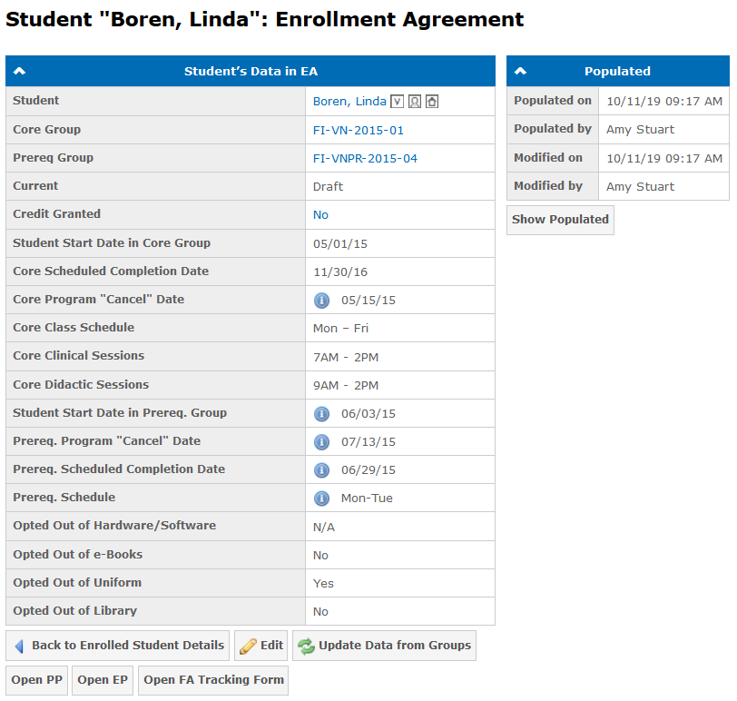Click 'Amy Stuart' in Modified by row

point(640,187)
